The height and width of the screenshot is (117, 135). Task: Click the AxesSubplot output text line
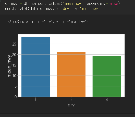click(x=48, y=22)
